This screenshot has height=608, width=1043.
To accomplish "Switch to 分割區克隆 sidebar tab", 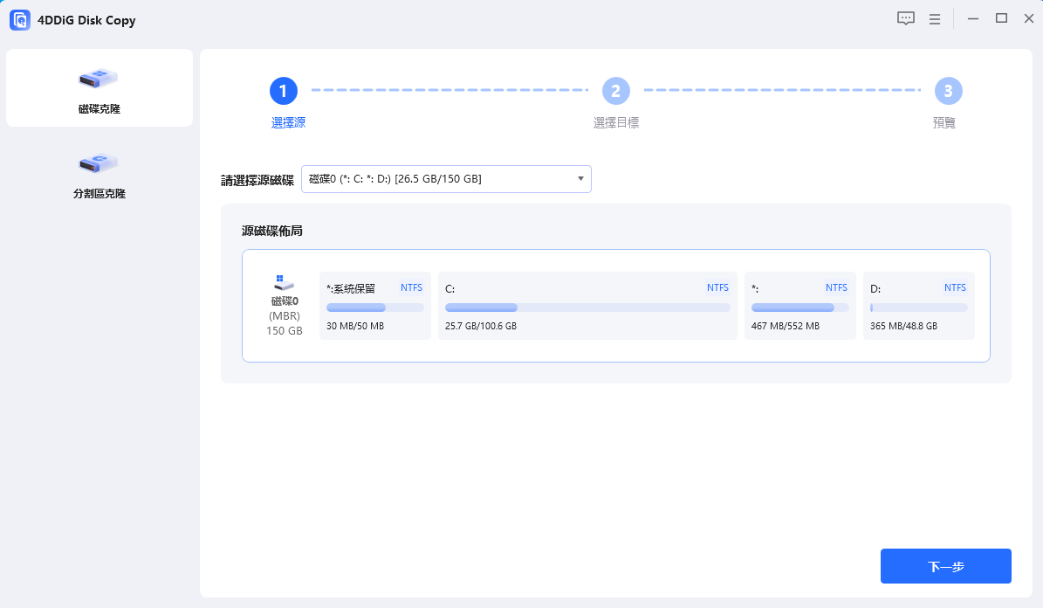I will (x=99, y=173).
